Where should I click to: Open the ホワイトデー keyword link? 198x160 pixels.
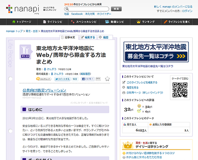coord(104,14)
